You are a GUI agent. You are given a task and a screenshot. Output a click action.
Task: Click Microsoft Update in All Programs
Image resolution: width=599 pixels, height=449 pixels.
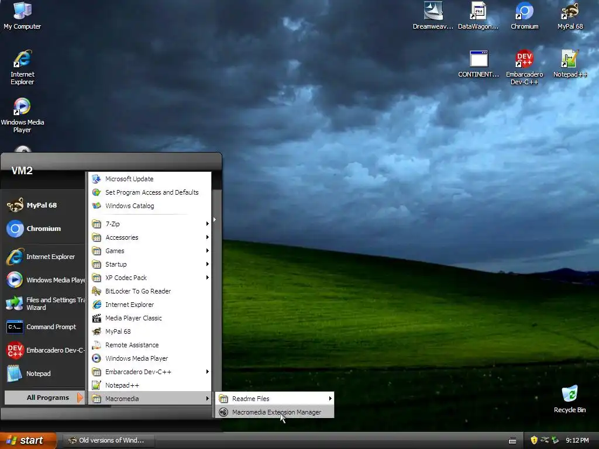[150, 179]
